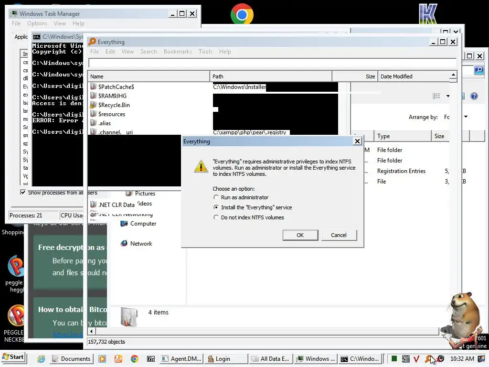
Task: Open the View menu in Everything
Action: [128, 52]
